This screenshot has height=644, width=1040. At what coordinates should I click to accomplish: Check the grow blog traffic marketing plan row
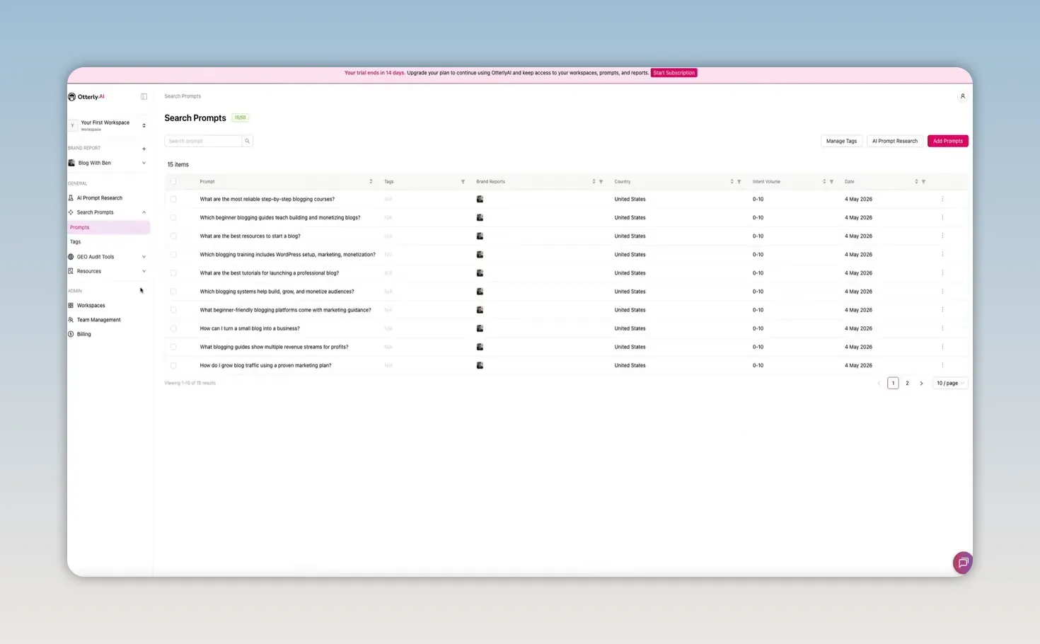(x=173, y=365)
